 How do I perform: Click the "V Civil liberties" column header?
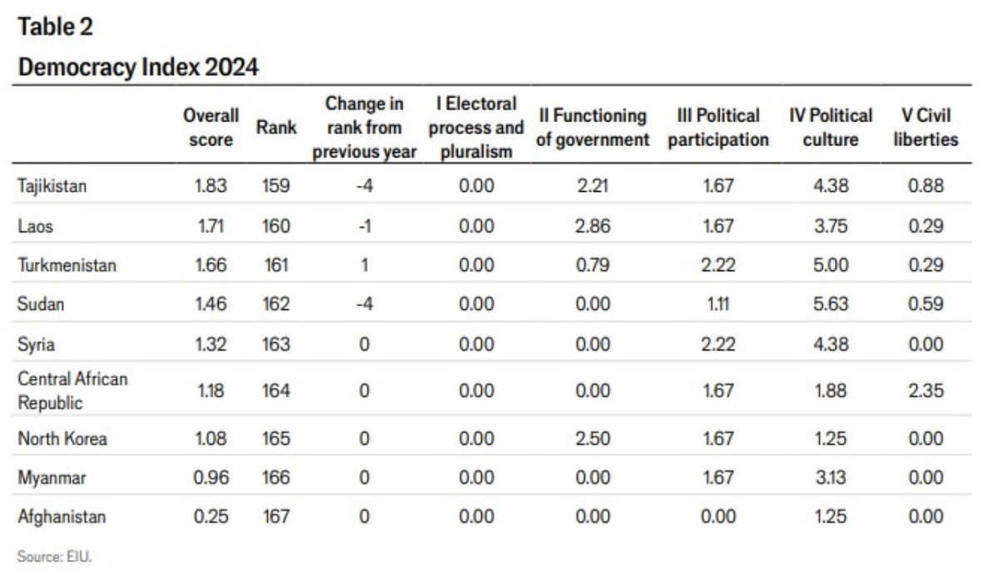click(925, 127)
